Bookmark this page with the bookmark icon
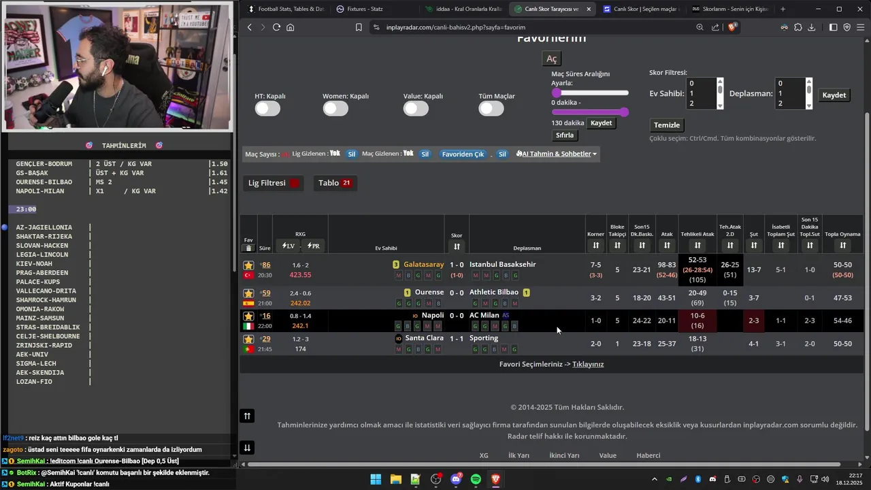 point(359,27)
